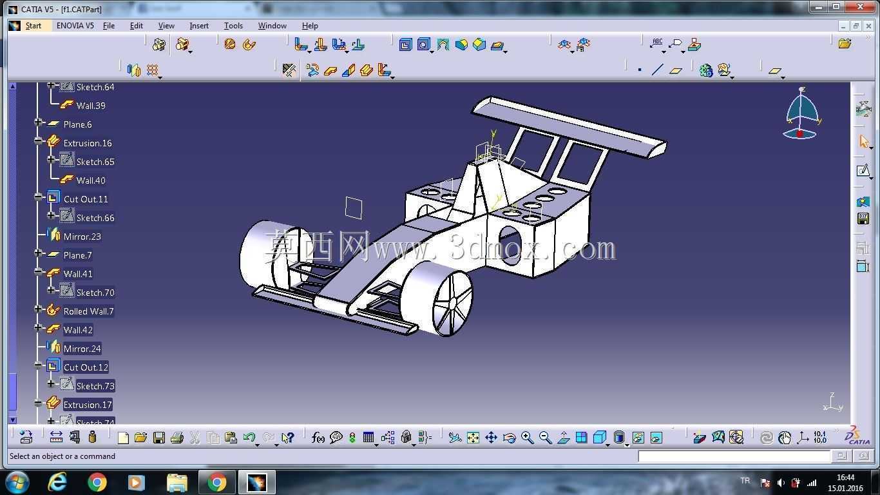Save the part with the floppy disk icon
The height and width of the screenshot is (495, 880).
coord(159,438)
